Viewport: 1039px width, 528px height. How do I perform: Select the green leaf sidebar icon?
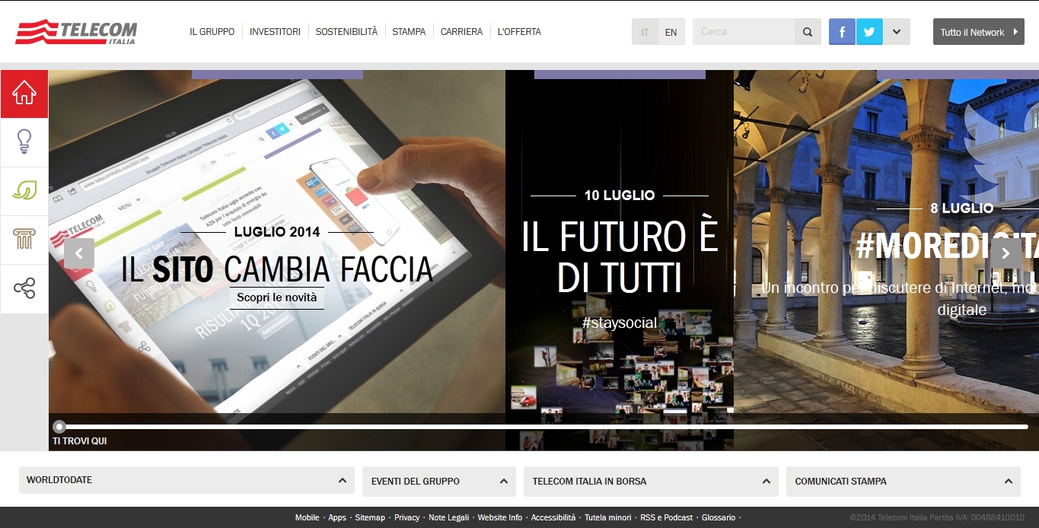click(x=24, y=191)
